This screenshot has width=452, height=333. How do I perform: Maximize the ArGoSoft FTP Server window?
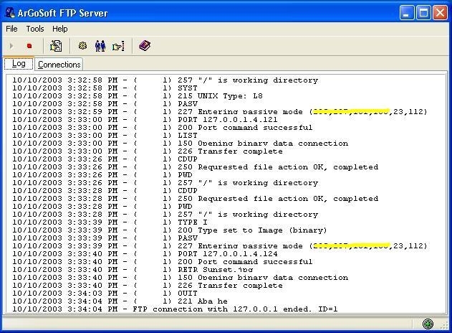[423, 13]
